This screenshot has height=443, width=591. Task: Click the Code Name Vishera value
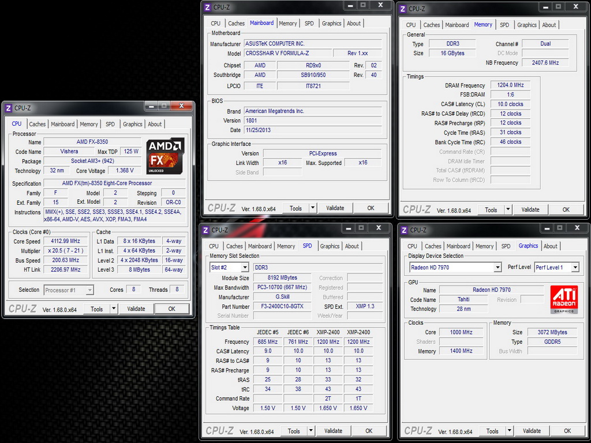69,152
